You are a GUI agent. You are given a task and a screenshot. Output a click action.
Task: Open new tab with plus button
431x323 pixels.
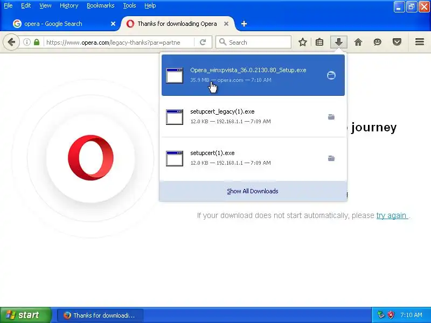point(244,24)
